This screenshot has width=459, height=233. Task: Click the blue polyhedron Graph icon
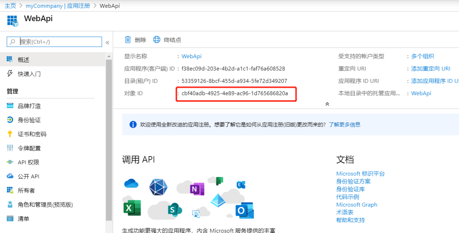(158, 187)
